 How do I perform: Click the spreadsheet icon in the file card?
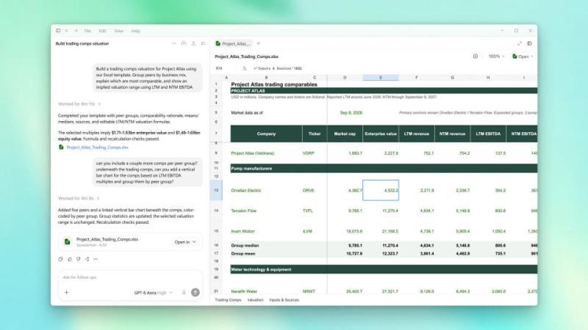pyautogui.click(x=67, y=242)
